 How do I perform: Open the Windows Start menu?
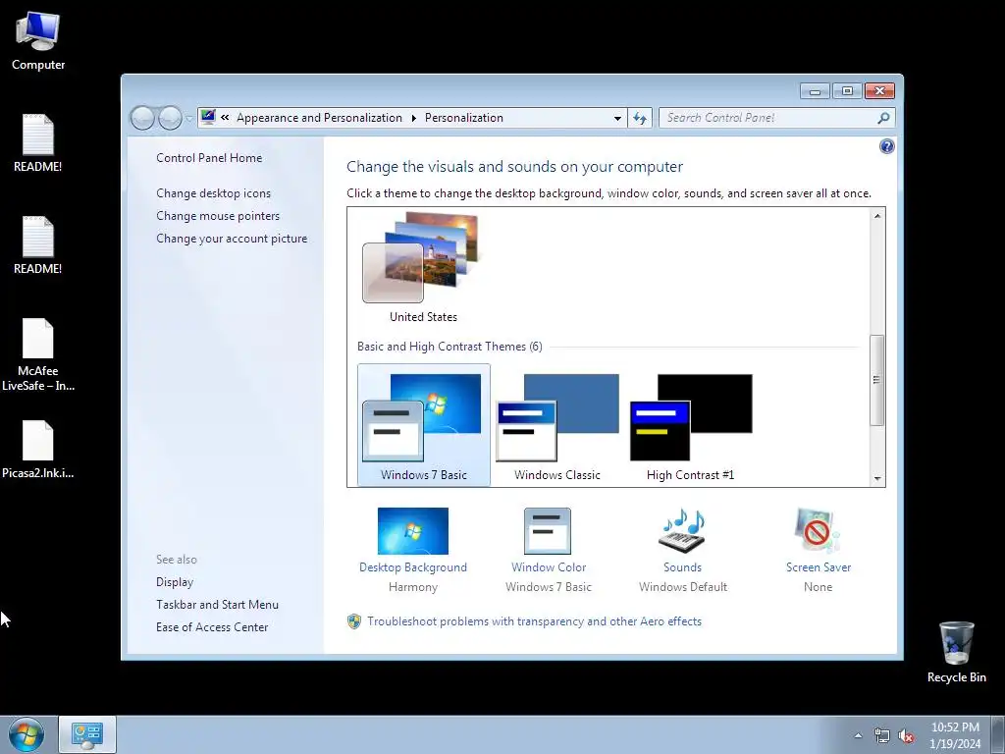[26, 734]
